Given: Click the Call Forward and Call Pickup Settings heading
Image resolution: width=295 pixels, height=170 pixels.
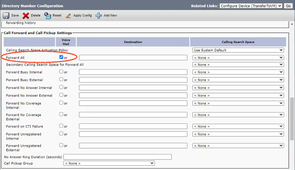Looking at the screenshot, I should (38, 33).
